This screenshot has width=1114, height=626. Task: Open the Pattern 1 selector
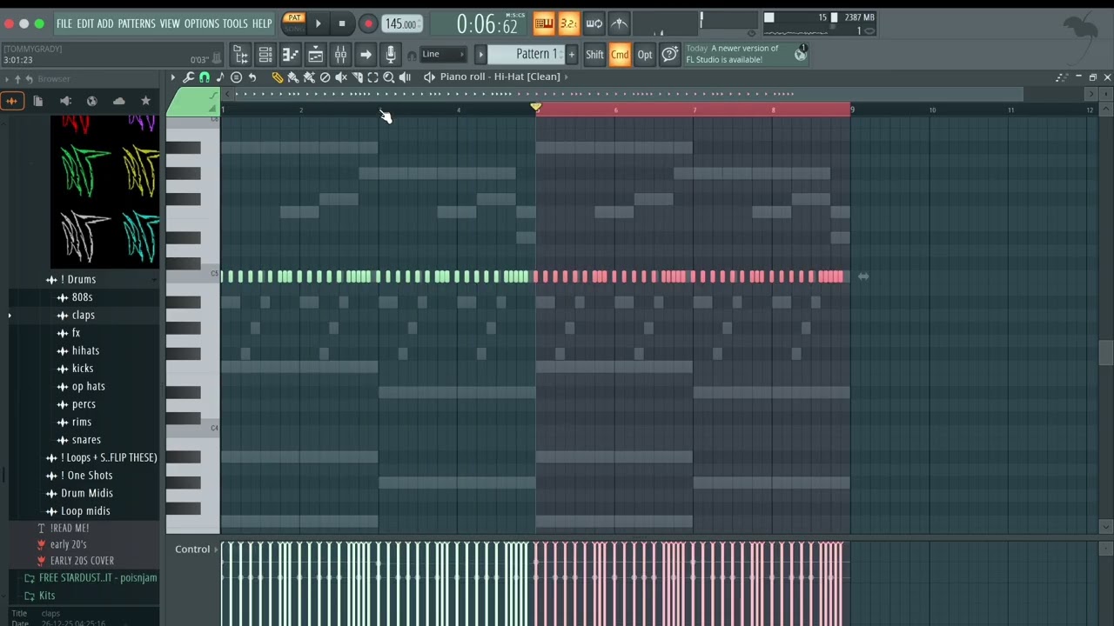(527, 55)
